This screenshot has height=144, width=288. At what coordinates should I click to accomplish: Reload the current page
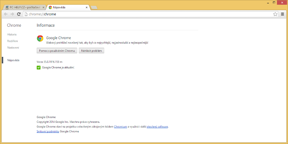point(19,14)
